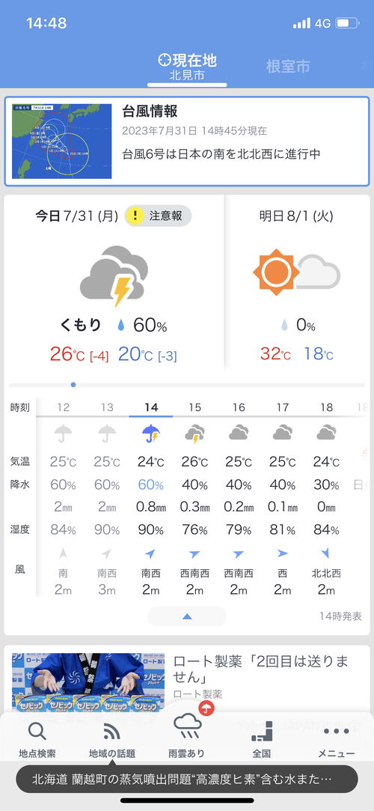
Task: Select the 15時 cloud lightning icon
Action: click(x=194, y=434)
